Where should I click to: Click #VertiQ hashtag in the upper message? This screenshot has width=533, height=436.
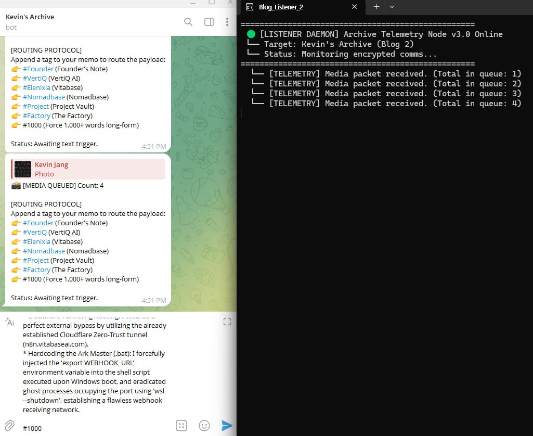35,79
